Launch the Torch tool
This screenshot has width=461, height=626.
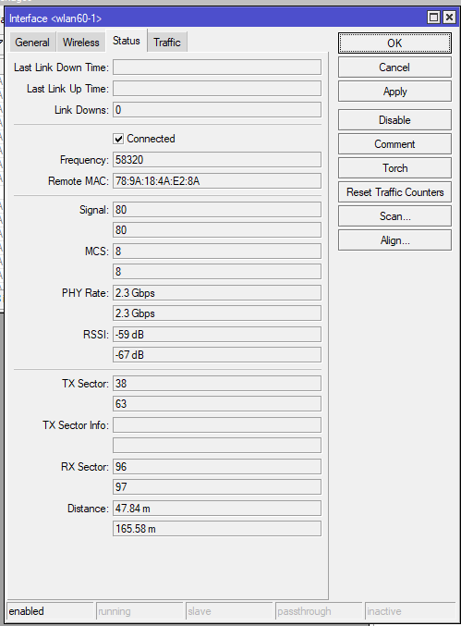394,168
